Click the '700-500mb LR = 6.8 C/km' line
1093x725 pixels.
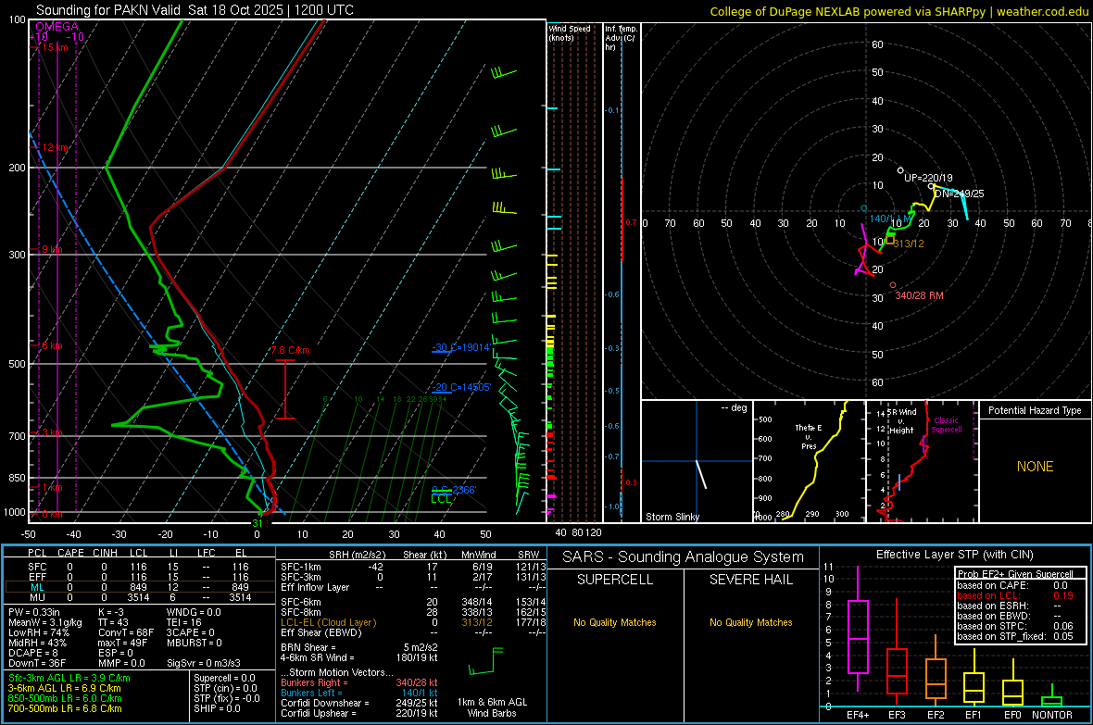(65, 708)
